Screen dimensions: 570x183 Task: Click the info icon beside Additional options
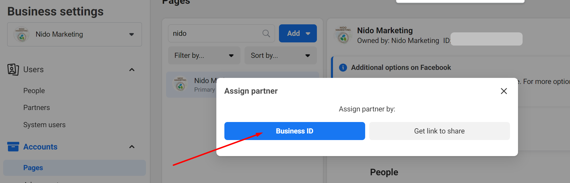coord(343,68)
